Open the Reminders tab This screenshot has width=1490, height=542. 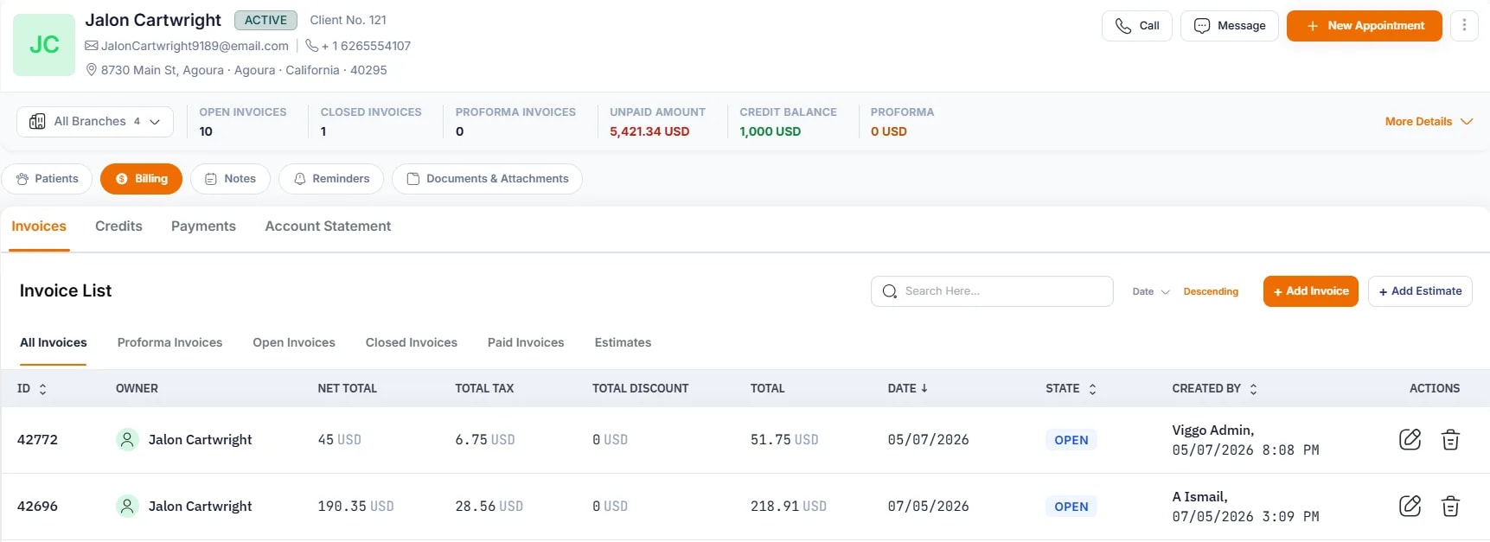click(x=331, y=179)
